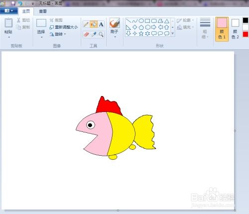Select the Fill with color bucket tool
Viewport: 249px width, 214px height.
click(94, 24)
